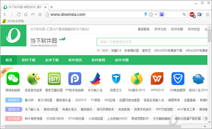
Task: Open the 软件下载 navigation tab
Action: click(x=29, y=60)
